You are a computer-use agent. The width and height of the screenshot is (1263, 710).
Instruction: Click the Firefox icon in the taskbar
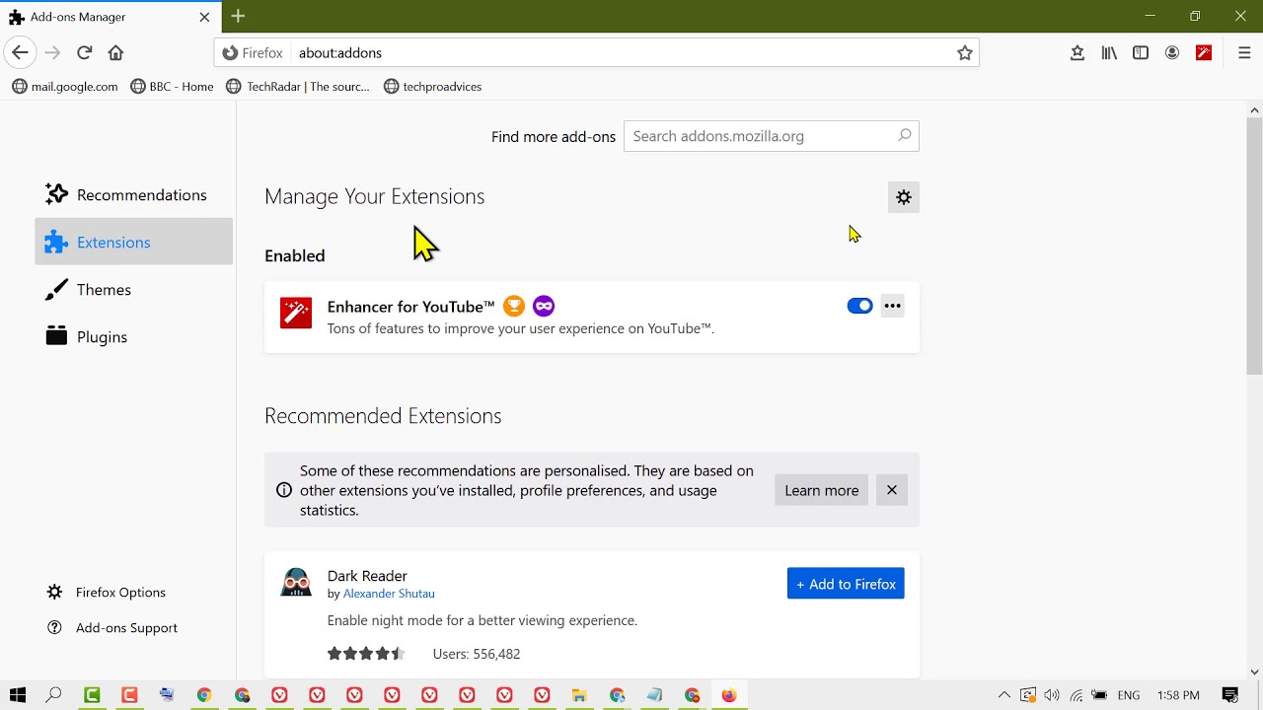[729, 695]
